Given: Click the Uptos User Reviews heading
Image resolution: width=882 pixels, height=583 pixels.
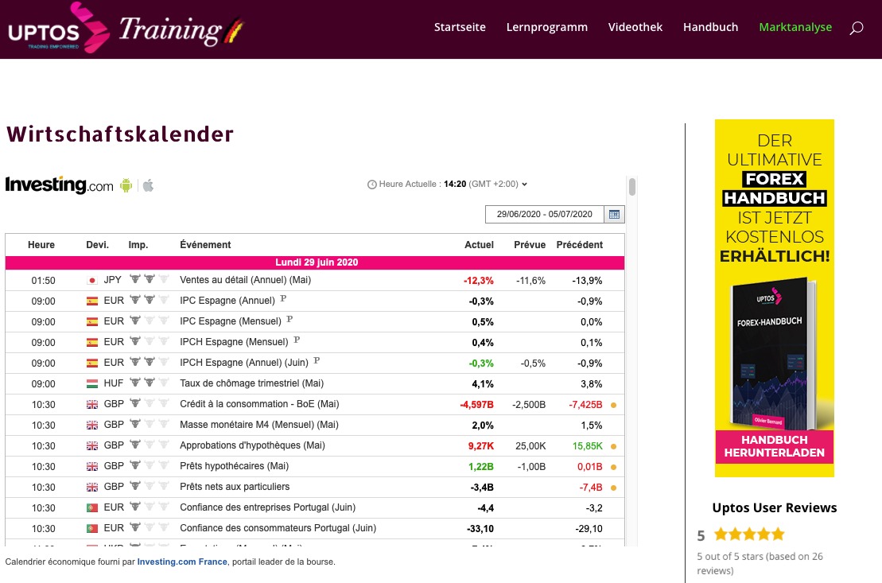Looking at the screenshot, I should click(775, 508).
